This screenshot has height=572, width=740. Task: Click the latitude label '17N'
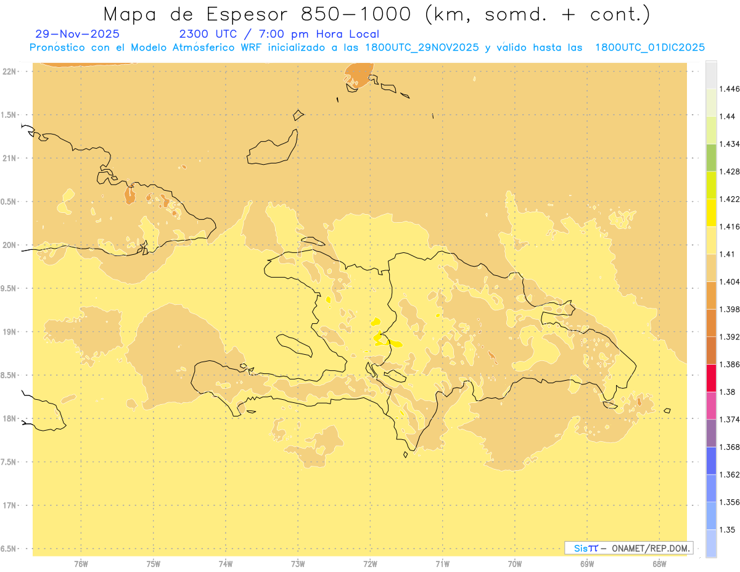click(x=10, y=505)
